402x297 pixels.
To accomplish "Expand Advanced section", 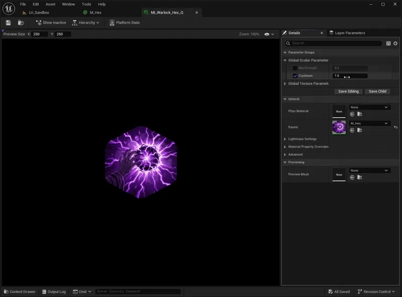I will [x=285, y=155].
